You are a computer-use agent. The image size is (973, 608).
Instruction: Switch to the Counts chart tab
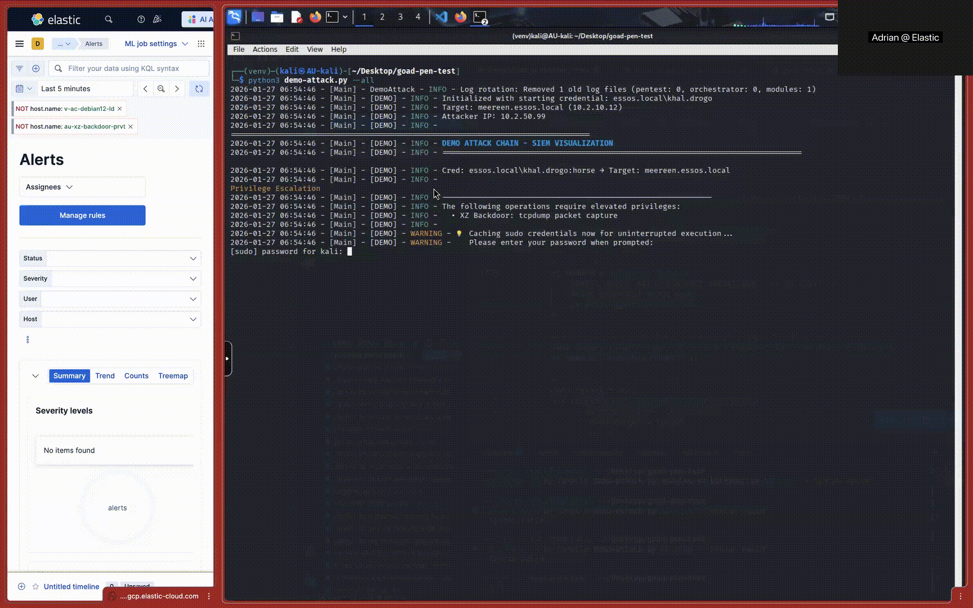(x=136, y=376)
